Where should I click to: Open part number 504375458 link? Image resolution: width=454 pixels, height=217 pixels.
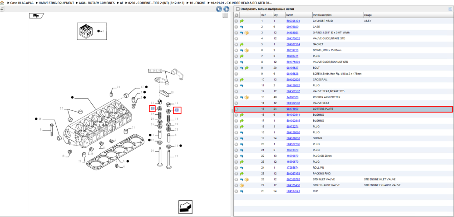tap(293, 185)
